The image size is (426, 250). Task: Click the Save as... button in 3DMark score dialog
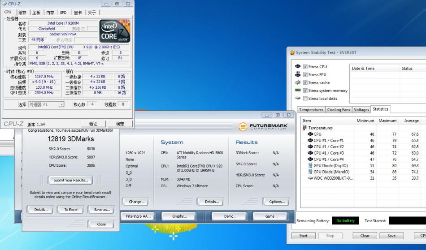click(x=102, y=210)
